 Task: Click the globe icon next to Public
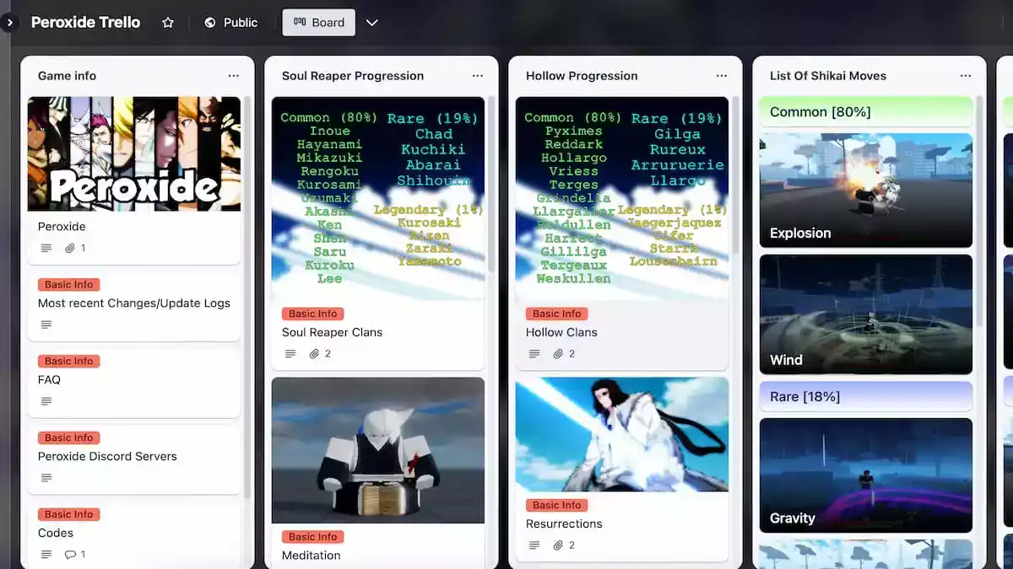point(209,23)
